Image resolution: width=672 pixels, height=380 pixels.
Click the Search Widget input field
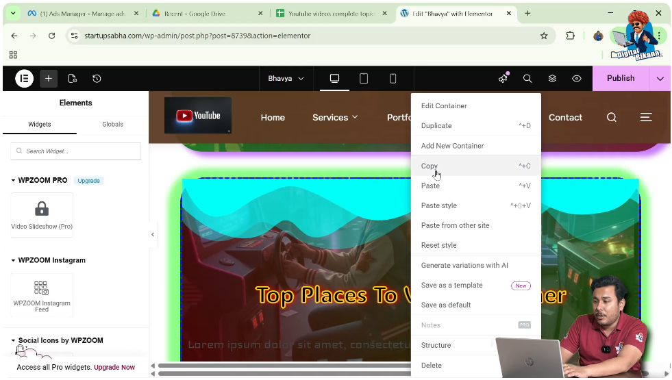(75, 151)
